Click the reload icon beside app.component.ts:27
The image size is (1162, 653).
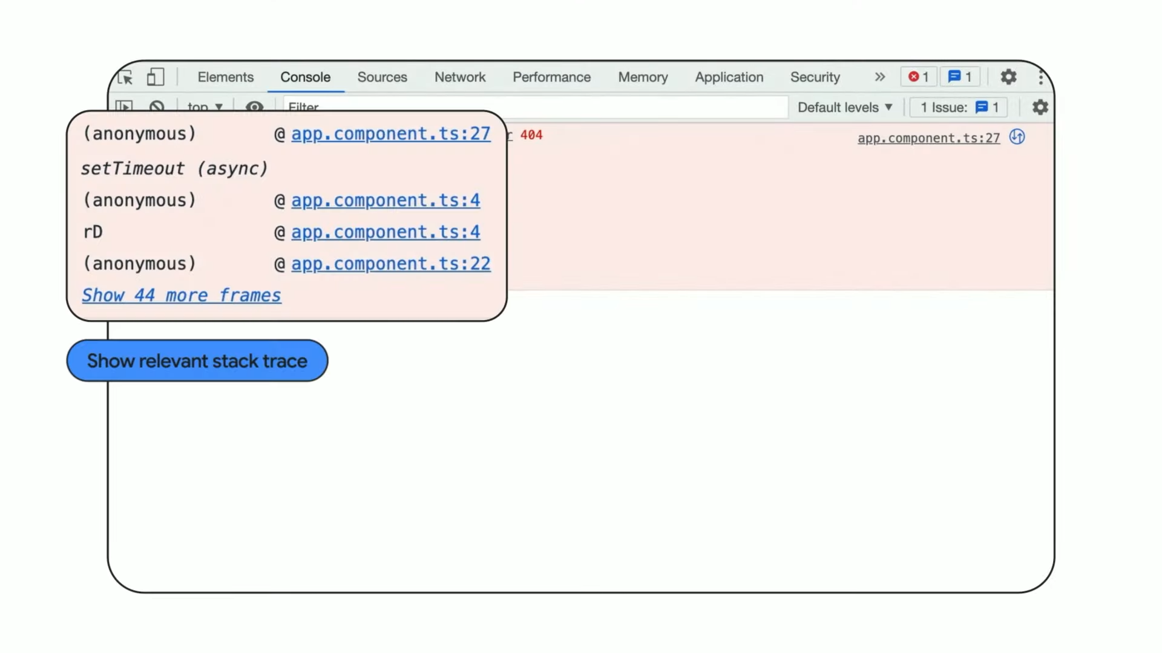point(1017,137)
